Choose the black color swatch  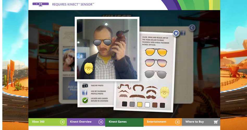click(125, 104)
